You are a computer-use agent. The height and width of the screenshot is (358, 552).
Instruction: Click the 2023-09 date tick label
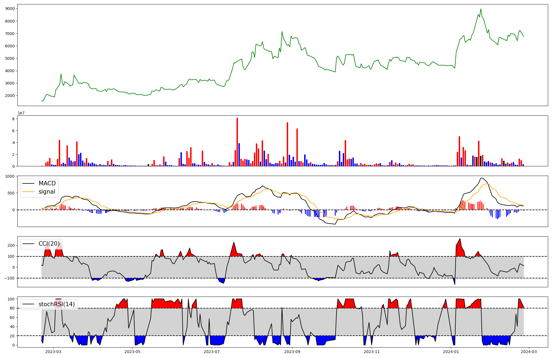[292, 352]
